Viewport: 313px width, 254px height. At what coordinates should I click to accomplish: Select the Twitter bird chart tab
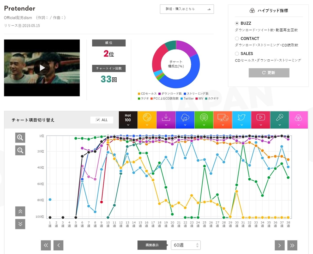(242, 120)
